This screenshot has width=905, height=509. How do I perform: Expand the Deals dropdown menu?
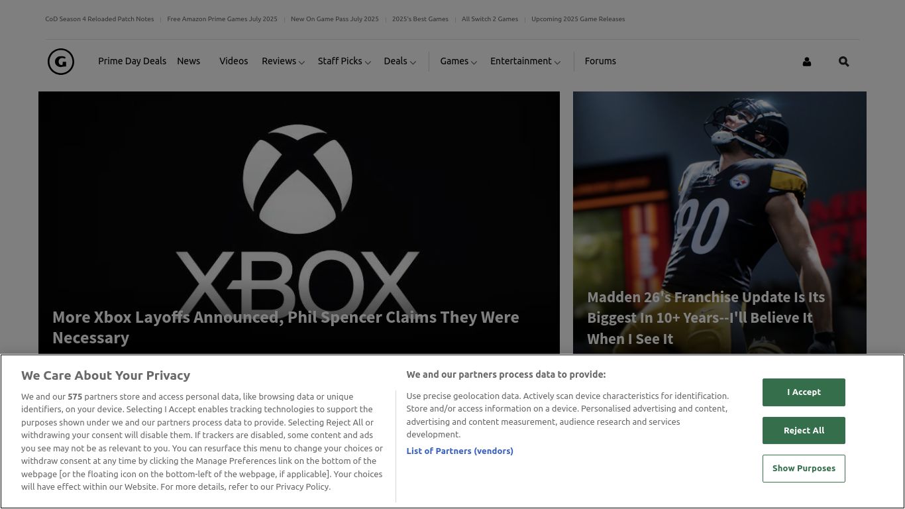(x=399, y=61)
